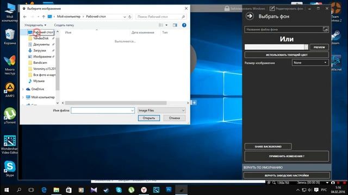Open Корзина desktop icon

tap(10, 37)
